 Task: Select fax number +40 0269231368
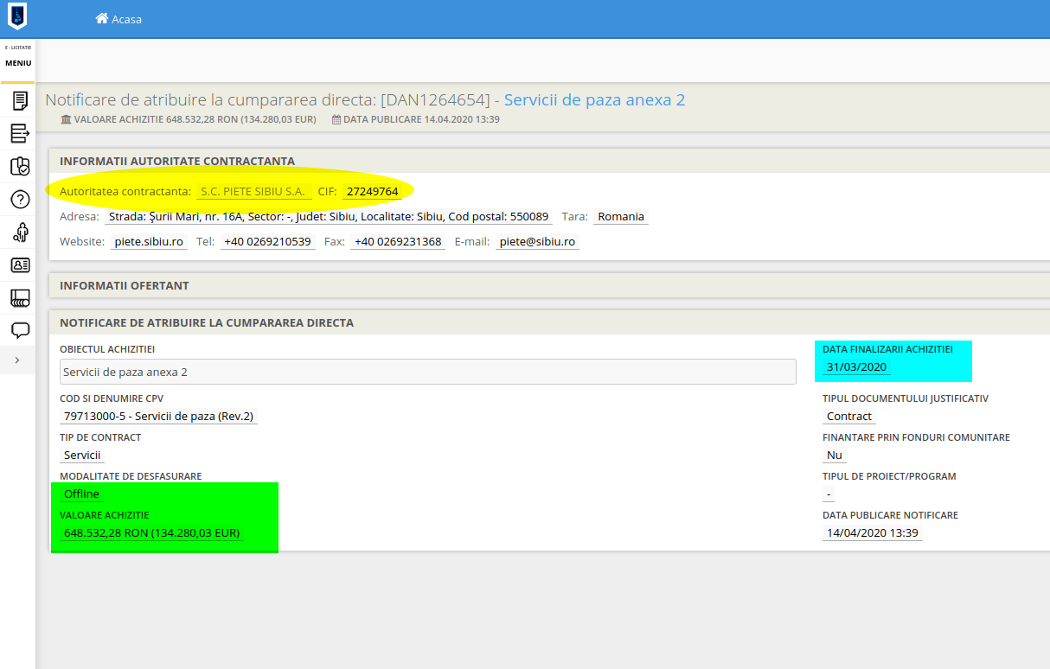tap(398, 242)
